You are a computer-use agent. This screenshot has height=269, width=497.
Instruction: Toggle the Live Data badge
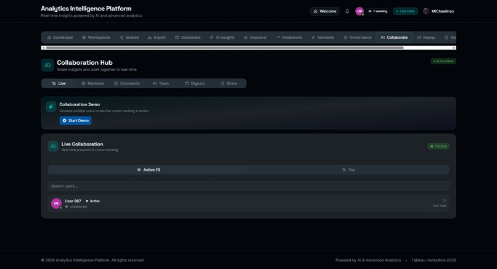click(x=405, y=11)
